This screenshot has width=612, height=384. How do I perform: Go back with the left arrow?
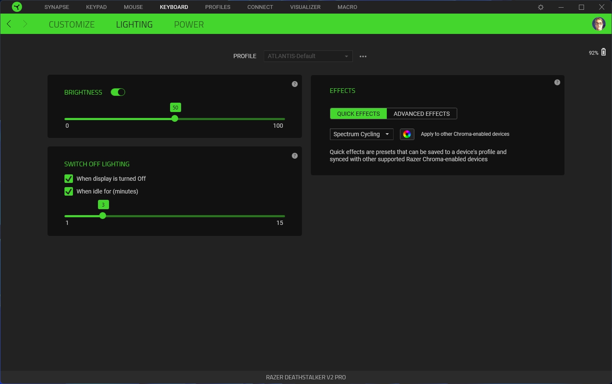(9, 24)
